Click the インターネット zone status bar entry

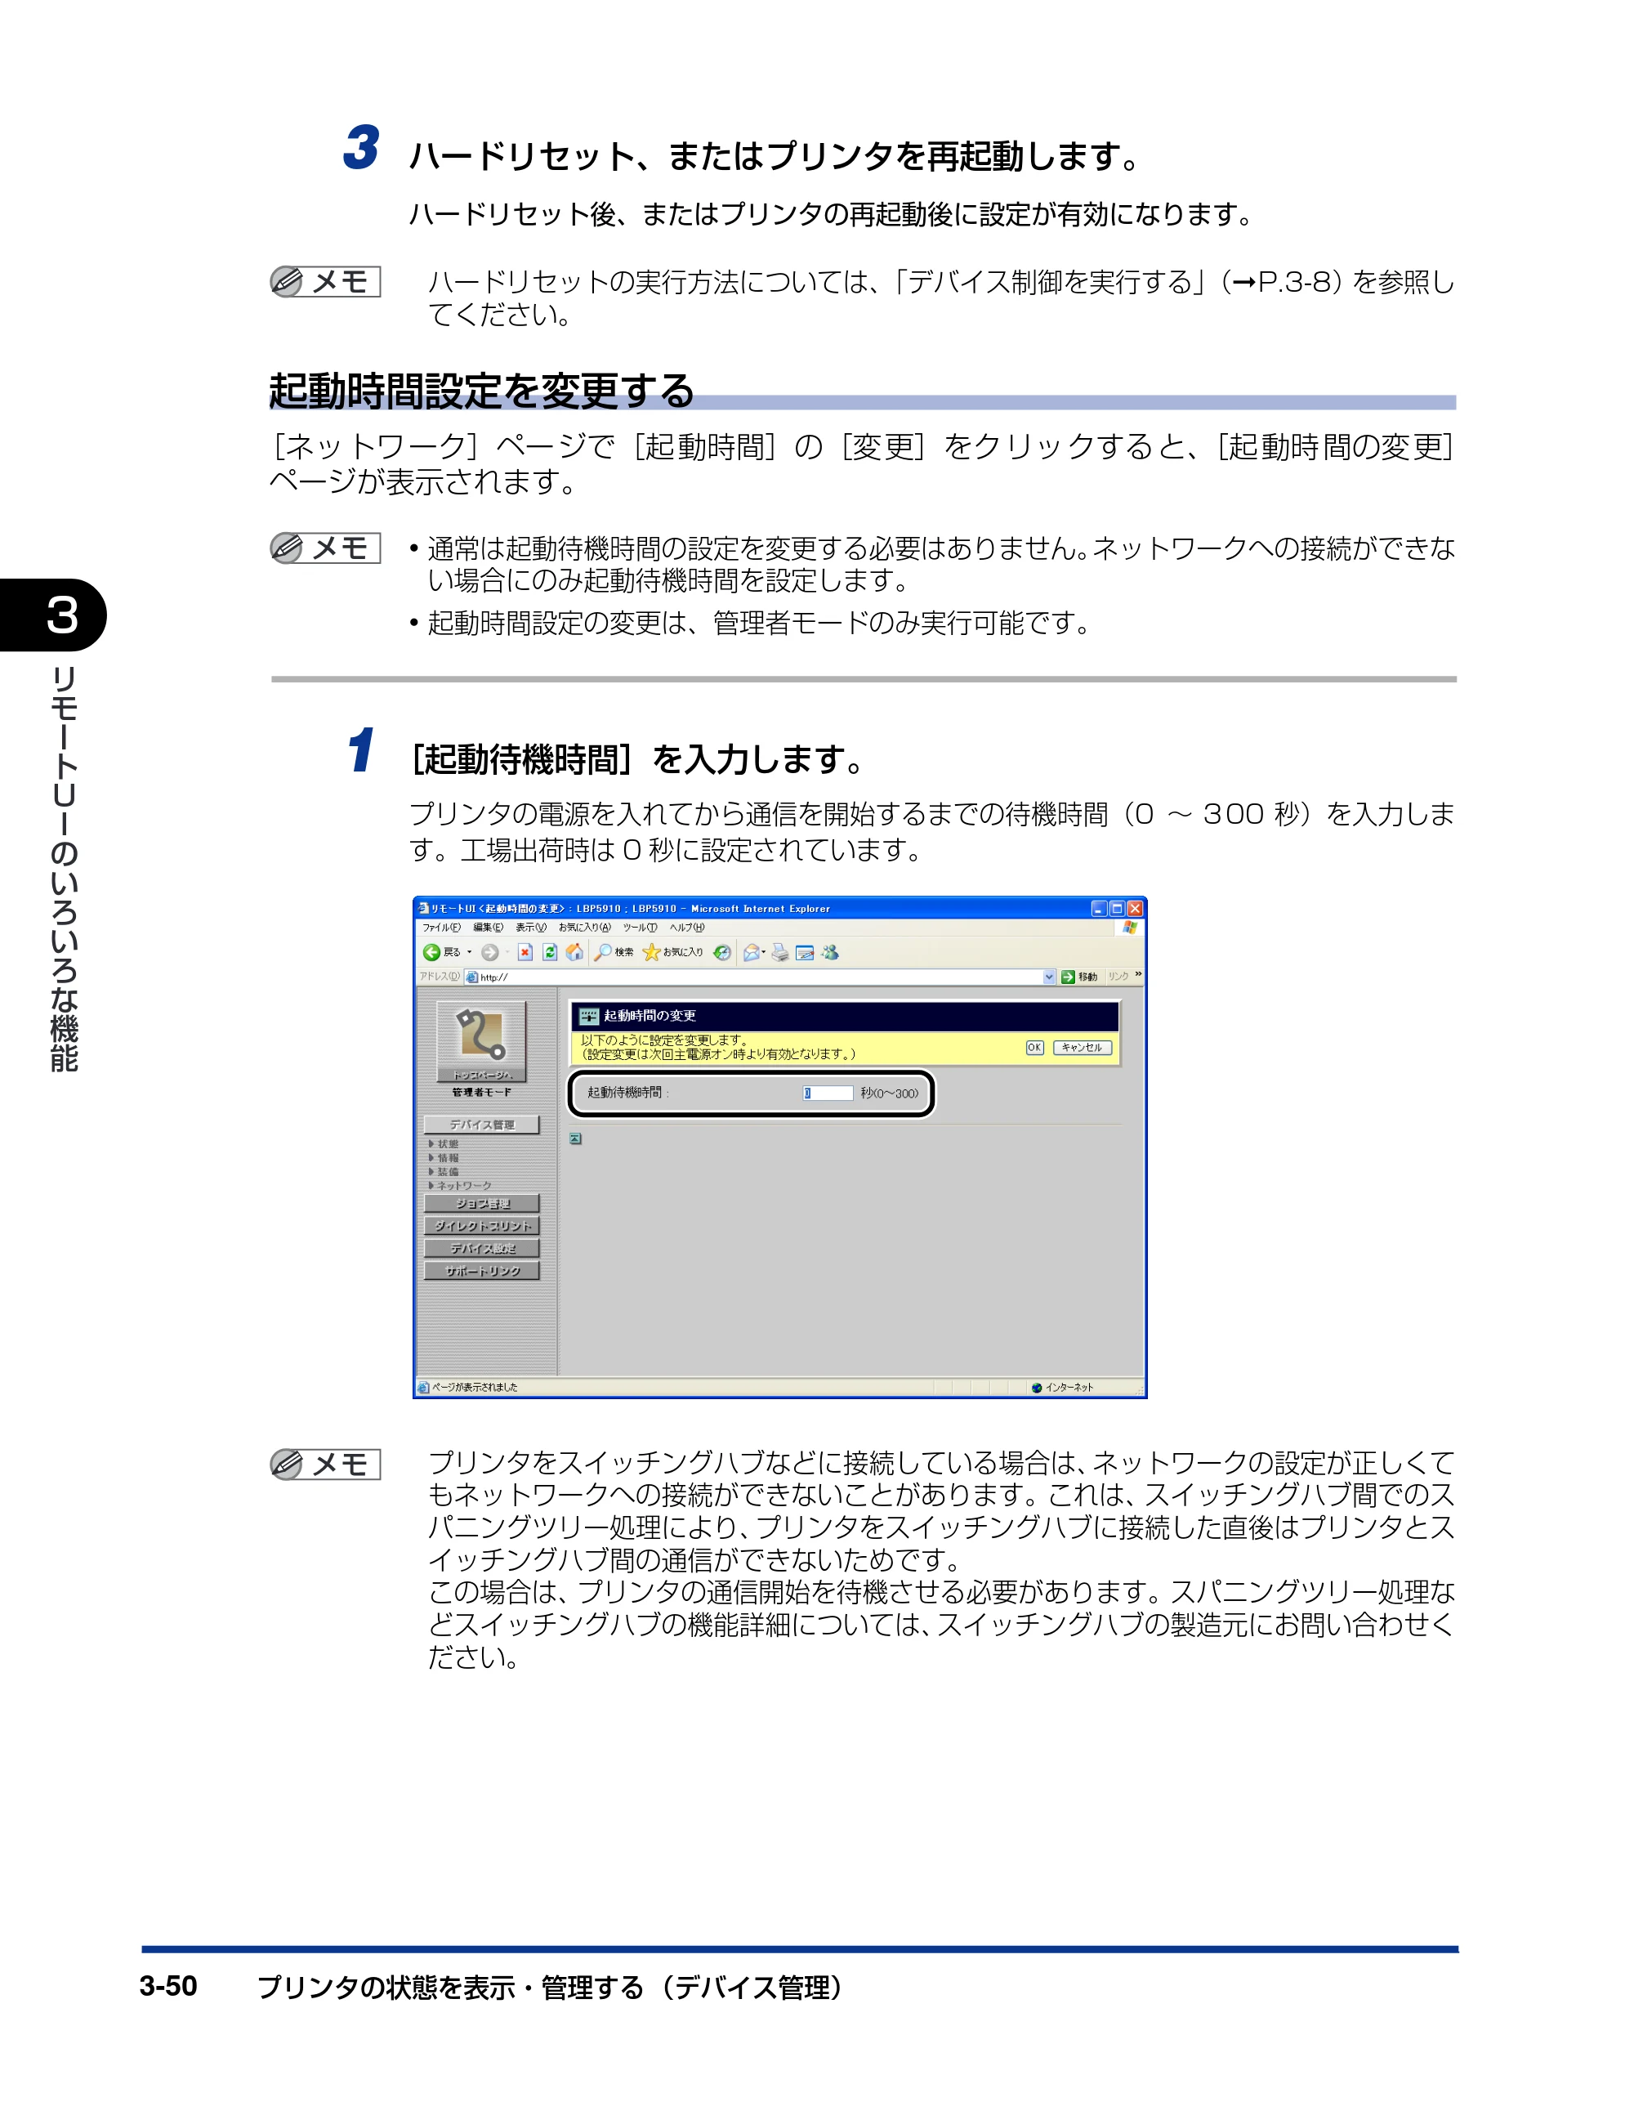1062,1387
